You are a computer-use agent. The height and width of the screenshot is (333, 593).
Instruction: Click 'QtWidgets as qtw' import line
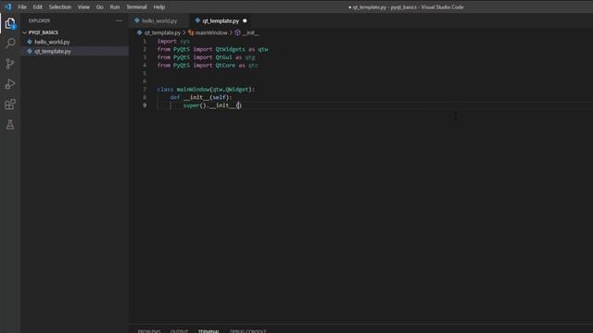(212, 49)
